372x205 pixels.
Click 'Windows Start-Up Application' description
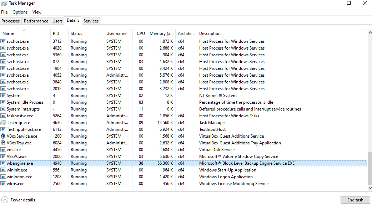(228, 170)
